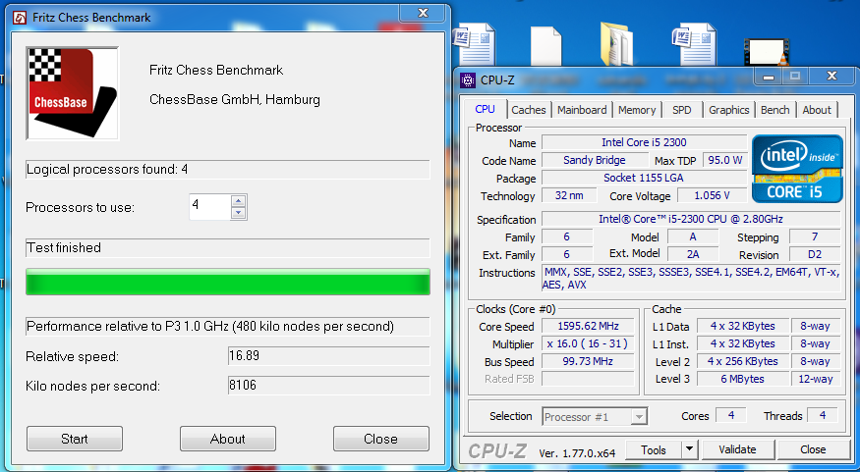The height and width of the screenshot is (472, 860).
Task: Select the Word document left of blank file
Action: tap(475, 44)
